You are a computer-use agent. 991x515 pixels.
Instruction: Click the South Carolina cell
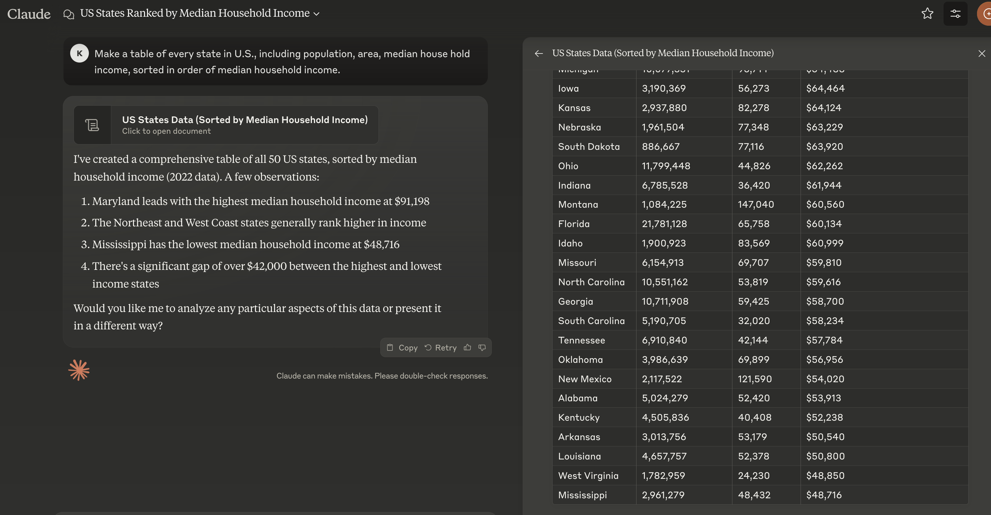tap(594, 321)
